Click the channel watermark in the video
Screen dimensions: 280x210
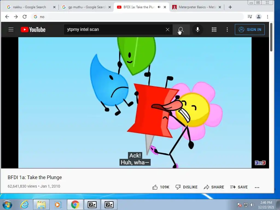260,163
